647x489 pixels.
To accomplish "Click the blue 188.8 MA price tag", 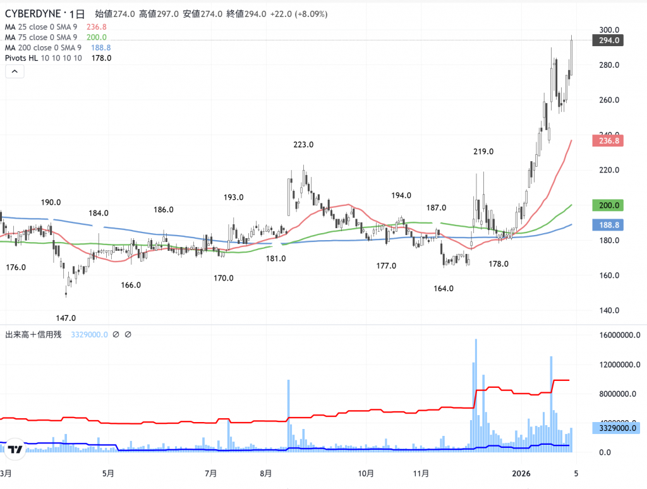I will (608, 225).
